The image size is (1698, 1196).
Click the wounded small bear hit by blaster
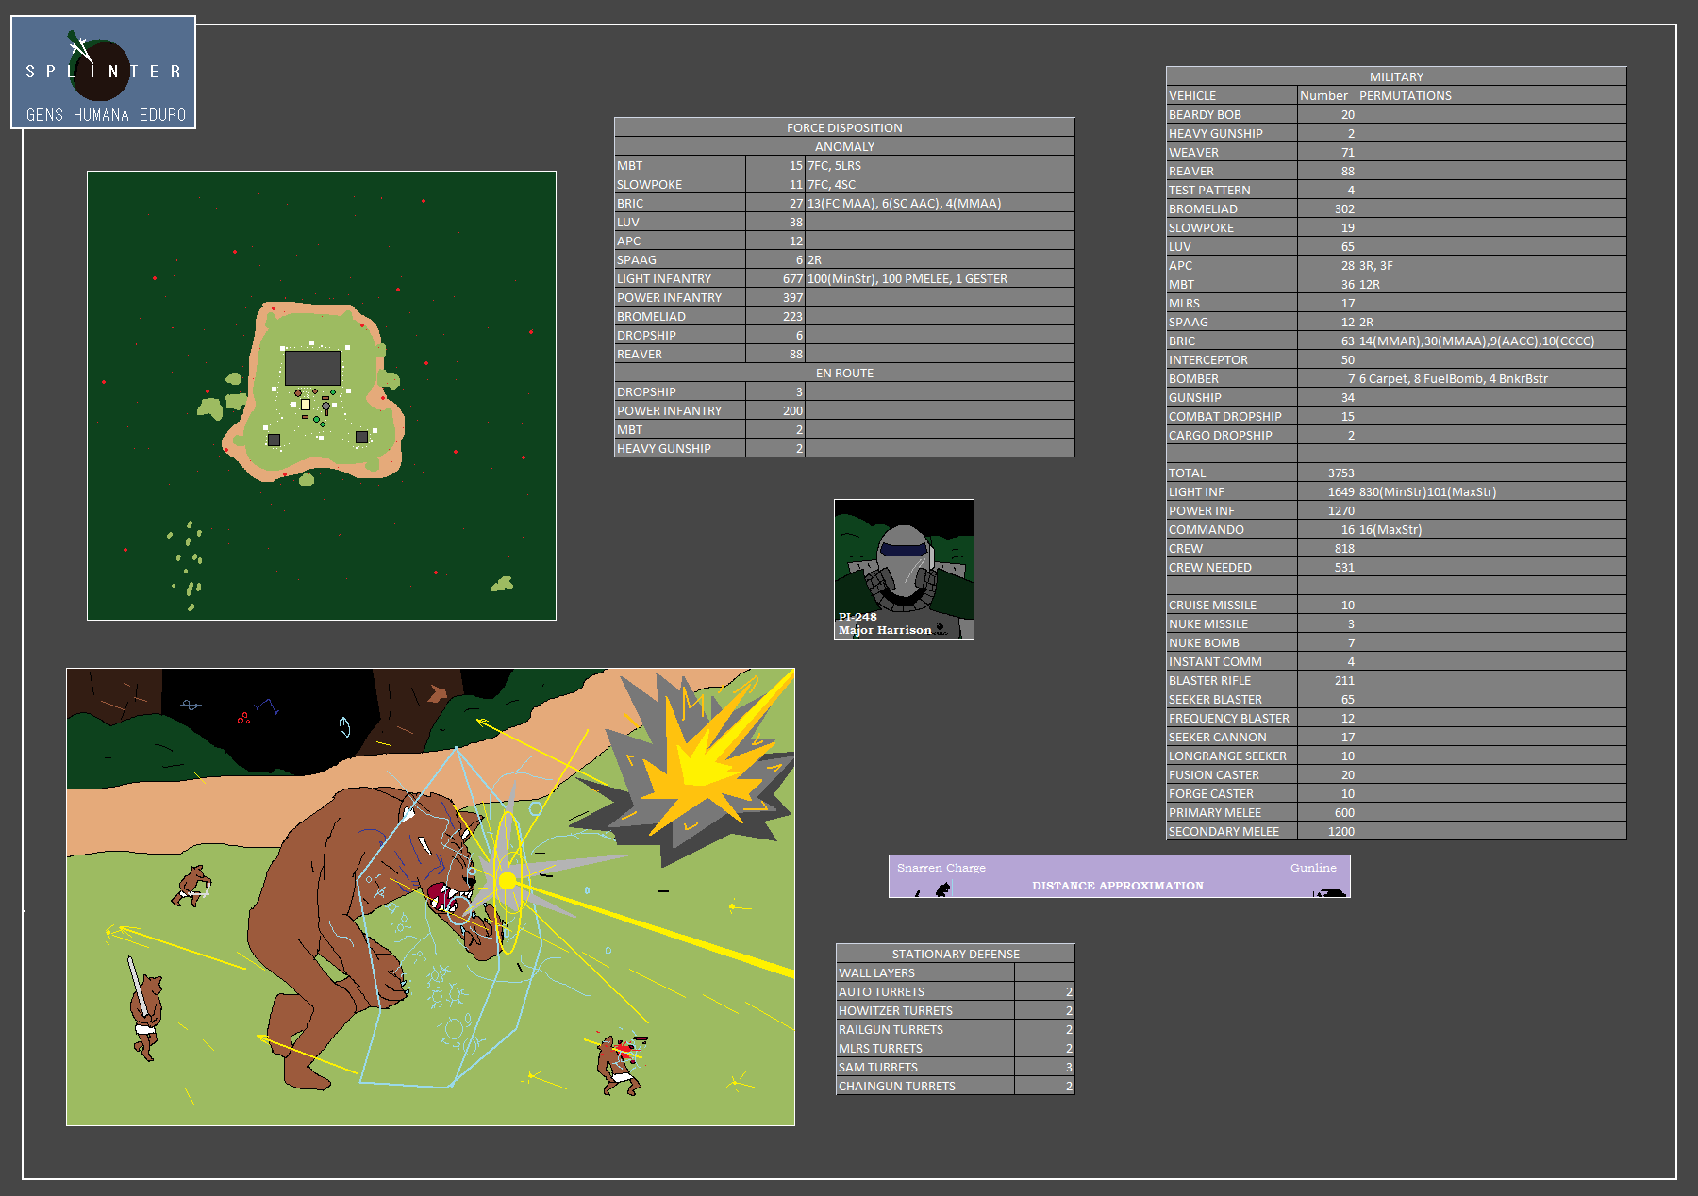(619, 1064)
